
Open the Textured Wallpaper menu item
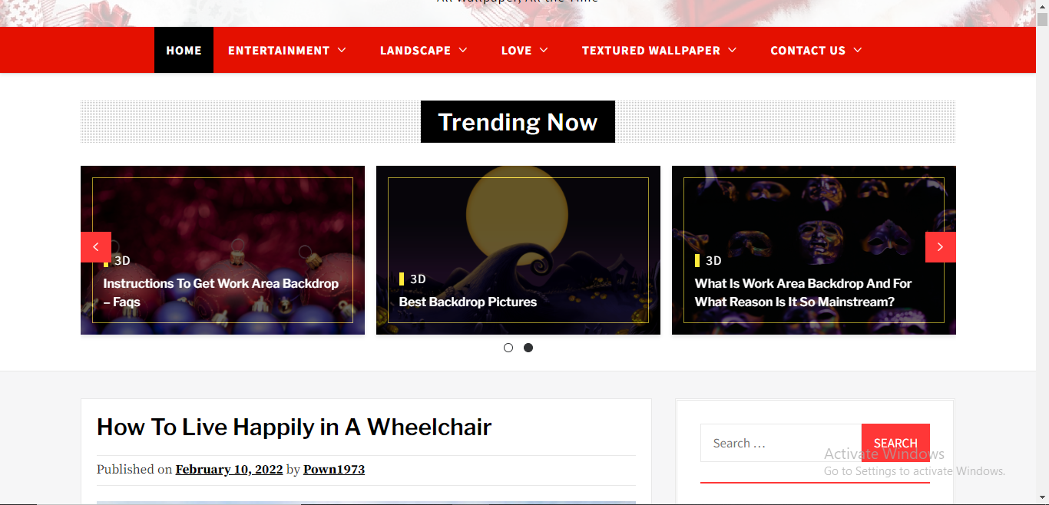(651, 51)
